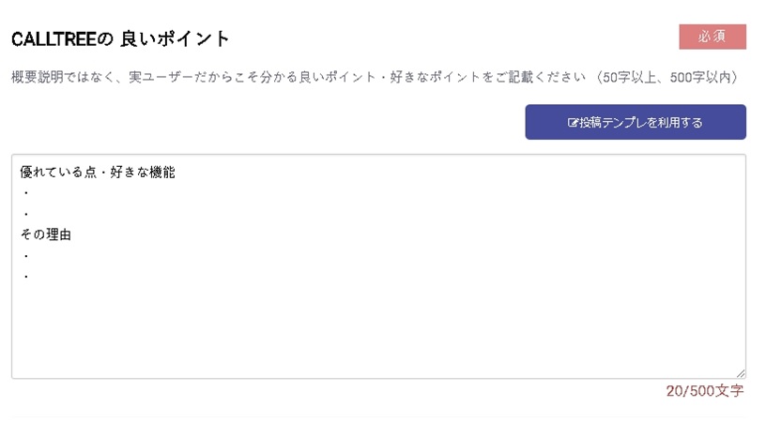The height and width of the screenshot is (422, 766).
Task: Click the 必須 required badge
Action: point(712,37)
